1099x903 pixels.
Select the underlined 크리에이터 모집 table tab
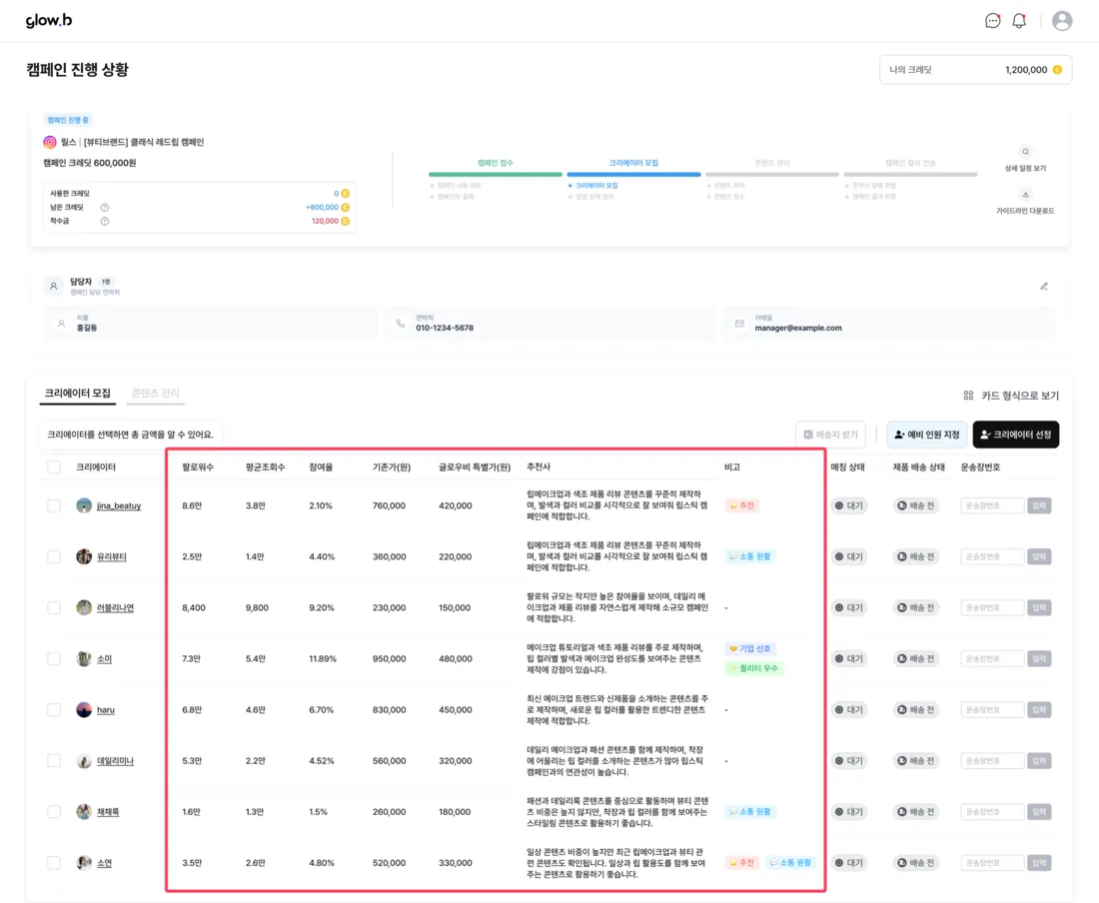pyautogui.click(x=78, y=393)
